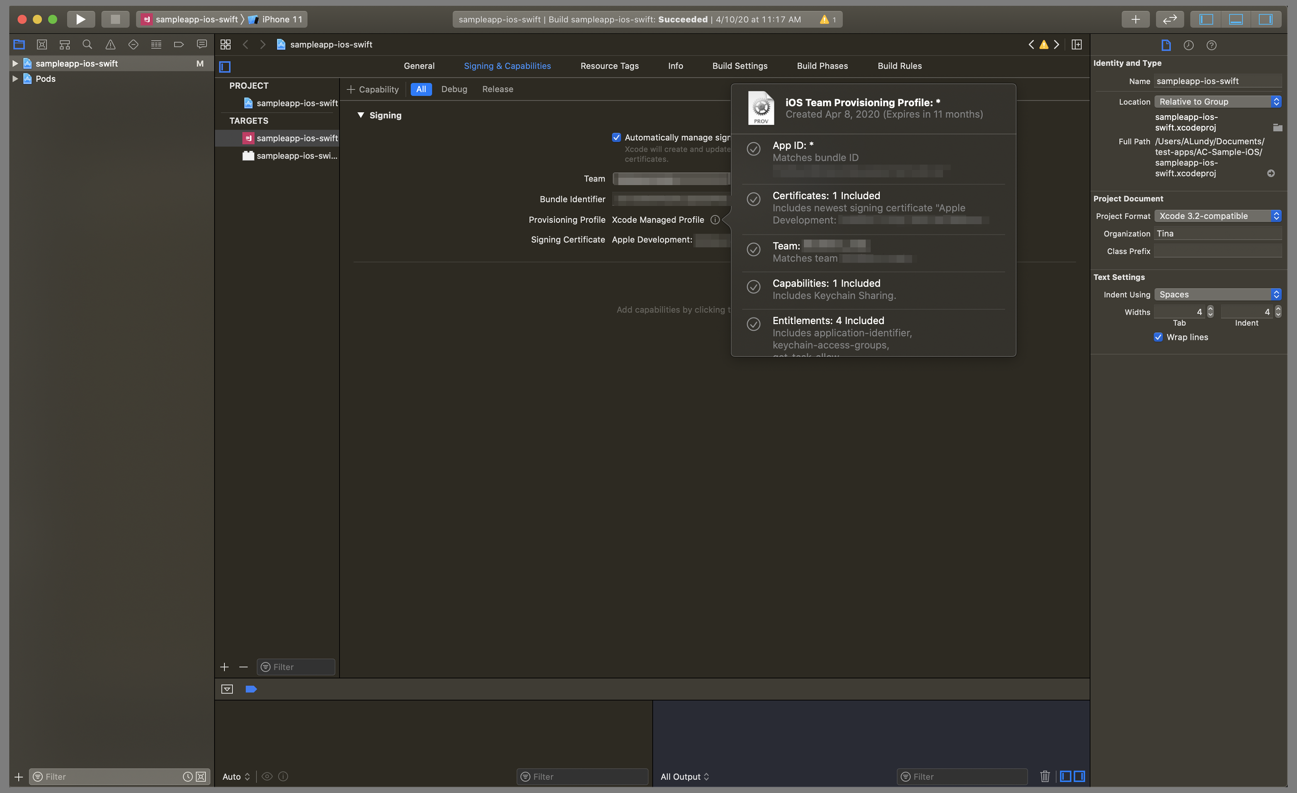Click the Release signing scope tab
The height and width of the screenshot is (793, 1297).
pos(497,89)
